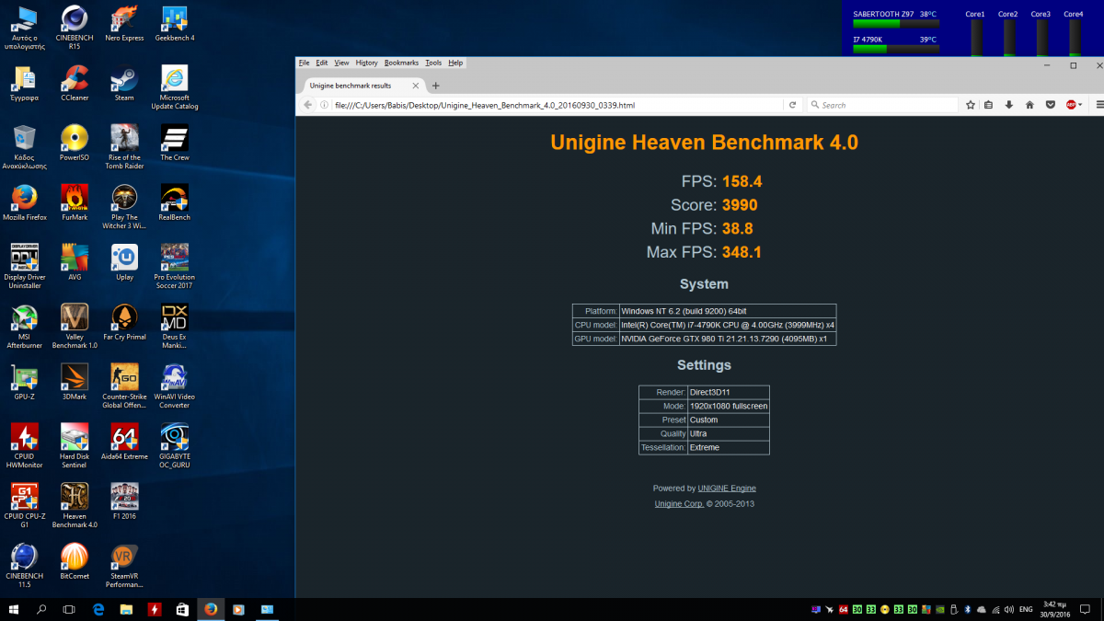Launch the 3DMark desktop shortcut
Screen dimensions: 1104x621
(75, 382)
